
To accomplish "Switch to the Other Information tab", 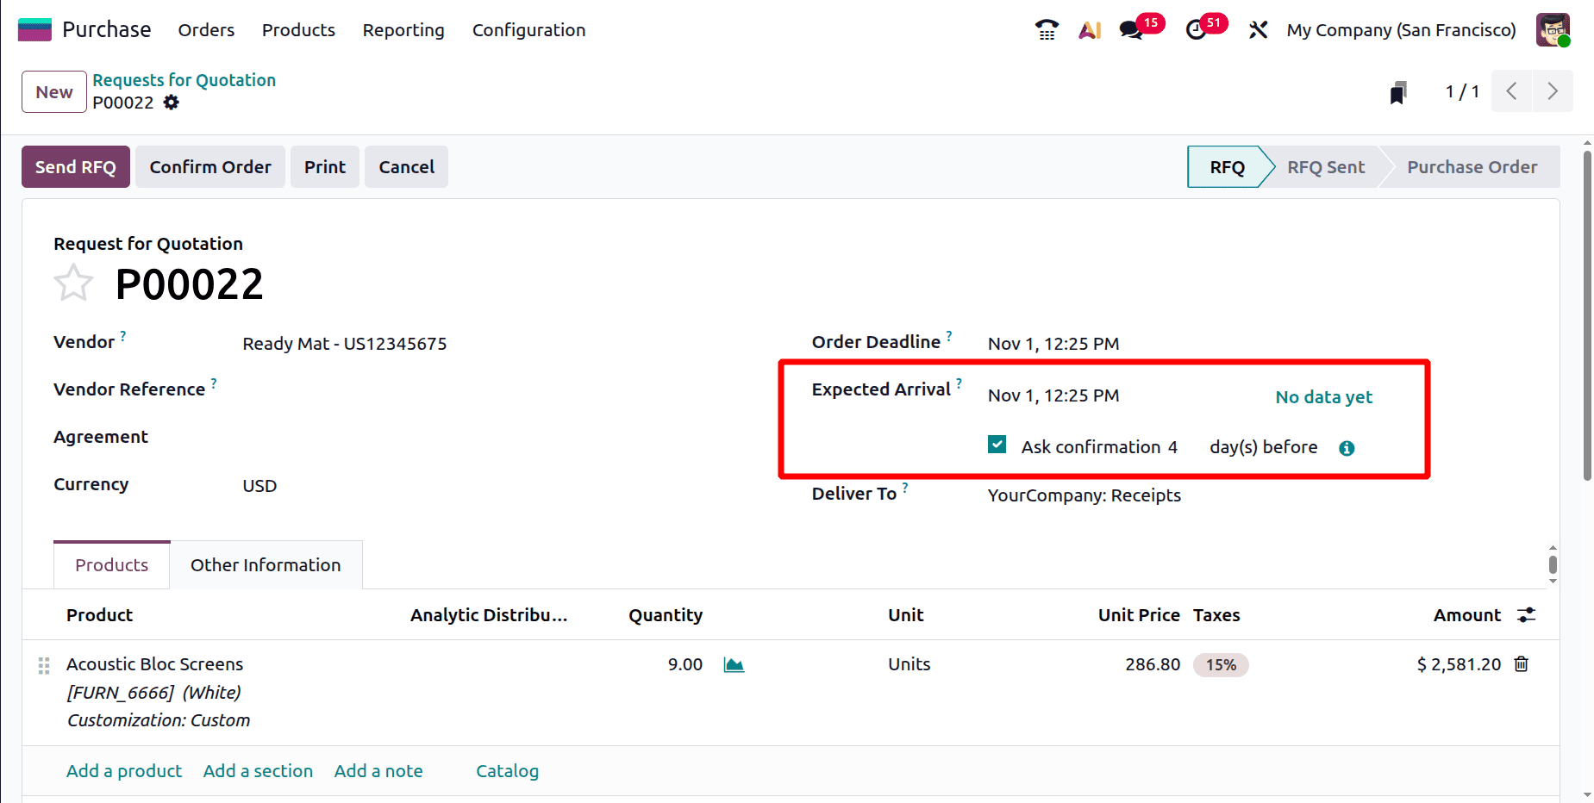I will 266,564.
